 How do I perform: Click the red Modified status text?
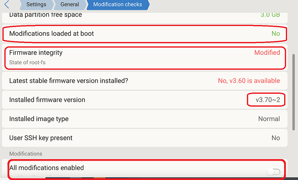coord(267,53)
